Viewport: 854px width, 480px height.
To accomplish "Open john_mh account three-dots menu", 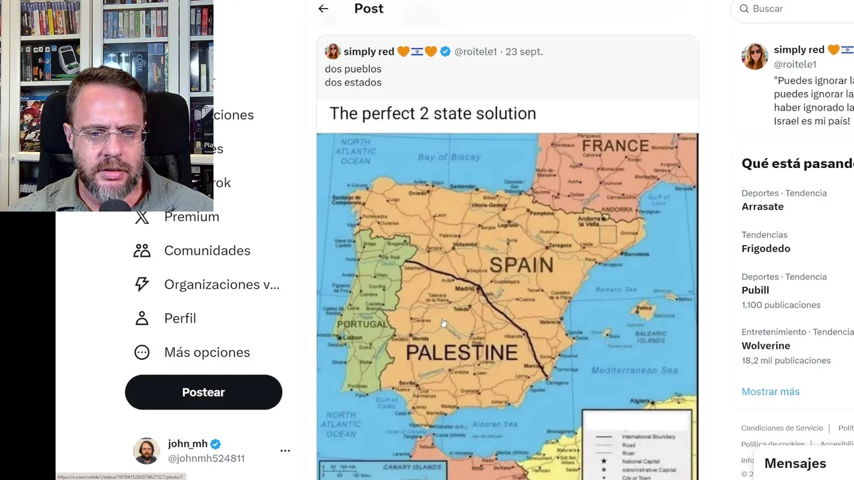I will pyautogui.click(x=285, y=451).
